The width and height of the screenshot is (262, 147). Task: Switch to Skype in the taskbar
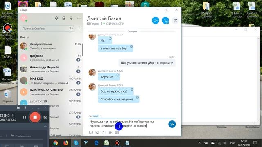(76, 143)
